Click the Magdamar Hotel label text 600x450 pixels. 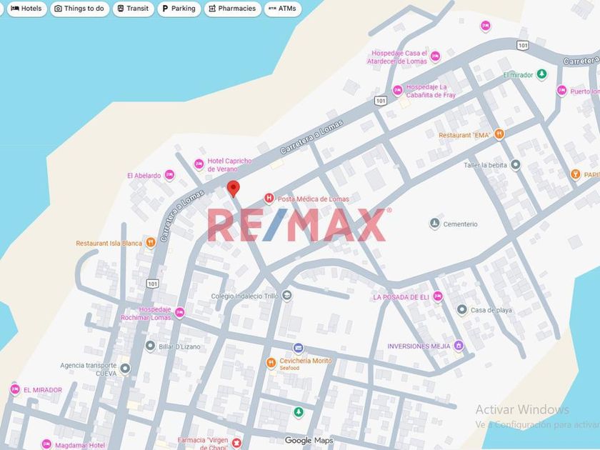[x=80, y=446]
